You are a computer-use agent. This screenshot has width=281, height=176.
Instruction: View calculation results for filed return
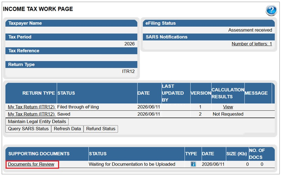click(228, 107)
